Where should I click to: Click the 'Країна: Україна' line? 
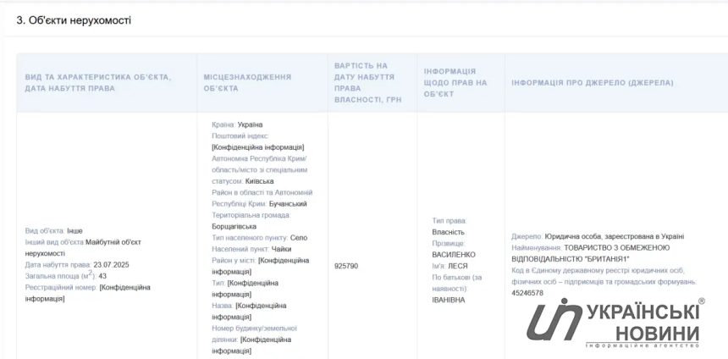[x=237, y=124]
